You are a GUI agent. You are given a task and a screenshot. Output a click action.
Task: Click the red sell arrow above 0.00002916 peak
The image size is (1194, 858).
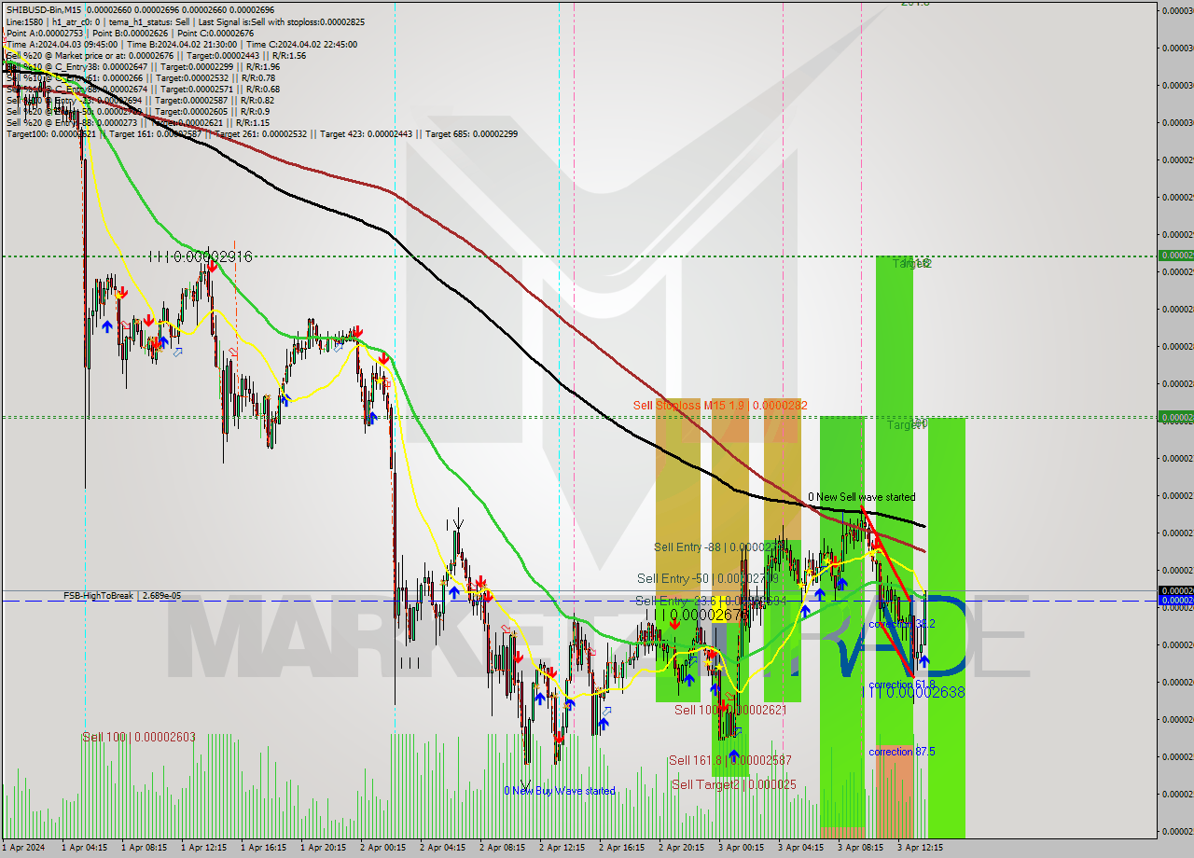click(213, 267)
